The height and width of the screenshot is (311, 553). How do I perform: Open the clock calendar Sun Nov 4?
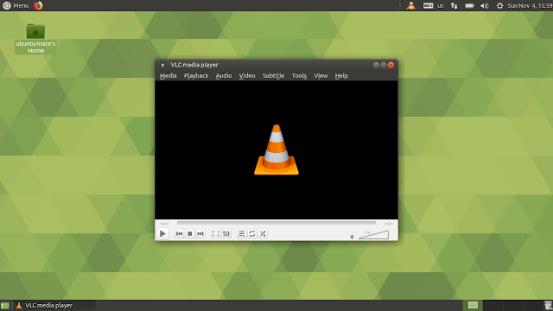point(530,6)
